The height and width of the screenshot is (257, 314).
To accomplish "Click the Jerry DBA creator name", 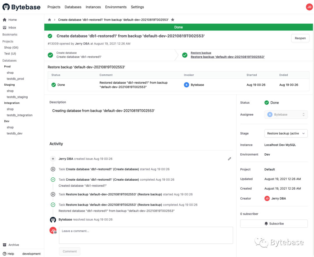I will point(279,198).
